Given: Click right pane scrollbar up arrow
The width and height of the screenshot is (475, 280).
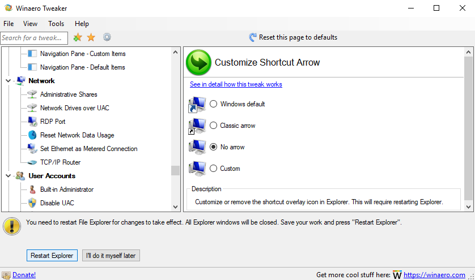Looking at the screenshot, I should coord(468,52).
